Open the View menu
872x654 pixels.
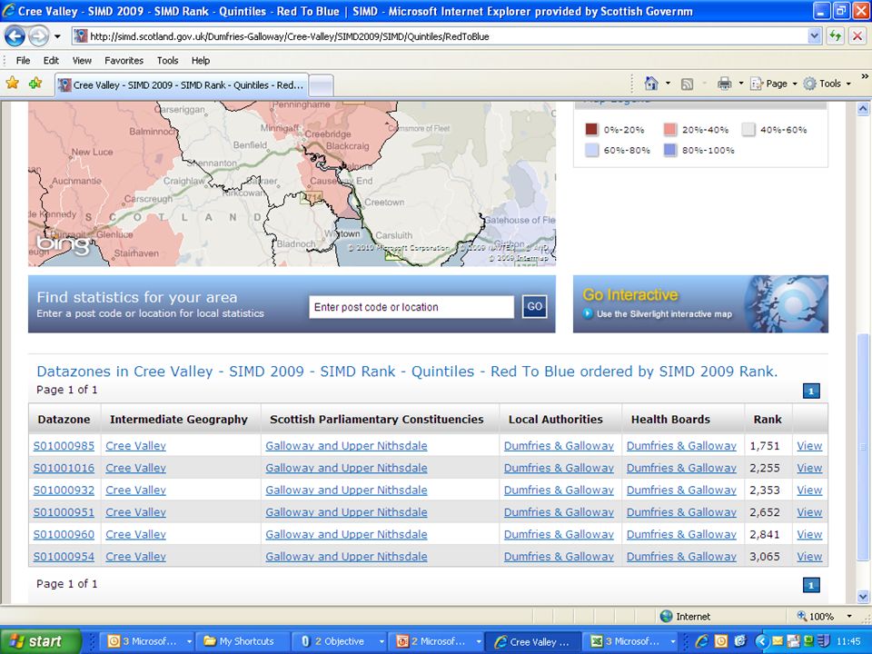tap(82, 61)
